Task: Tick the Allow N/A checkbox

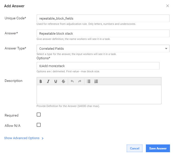Action: (x=39, y=125)
